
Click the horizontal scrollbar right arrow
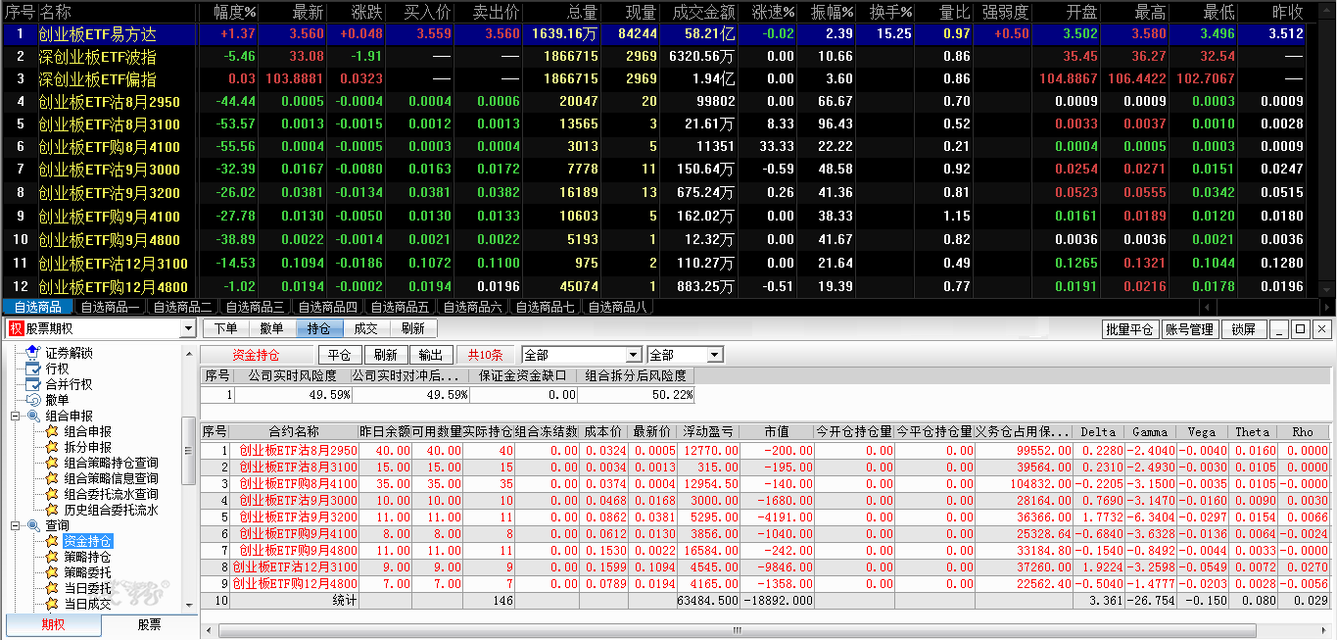coord(1324,630)
